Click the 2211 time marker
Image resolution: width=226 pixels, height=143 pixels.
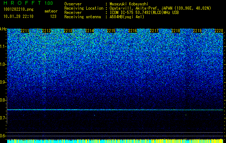pos(25,31)
